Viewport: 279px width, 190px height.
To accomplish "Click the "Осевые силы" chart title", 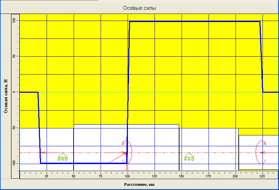I will click(x=139, y=8).
